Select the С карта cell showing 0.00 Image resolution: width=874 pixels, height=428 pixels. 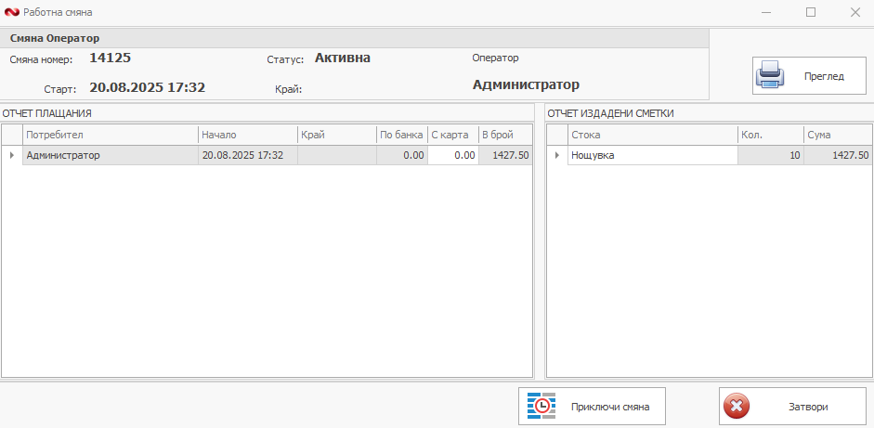[x=452, y=155]
